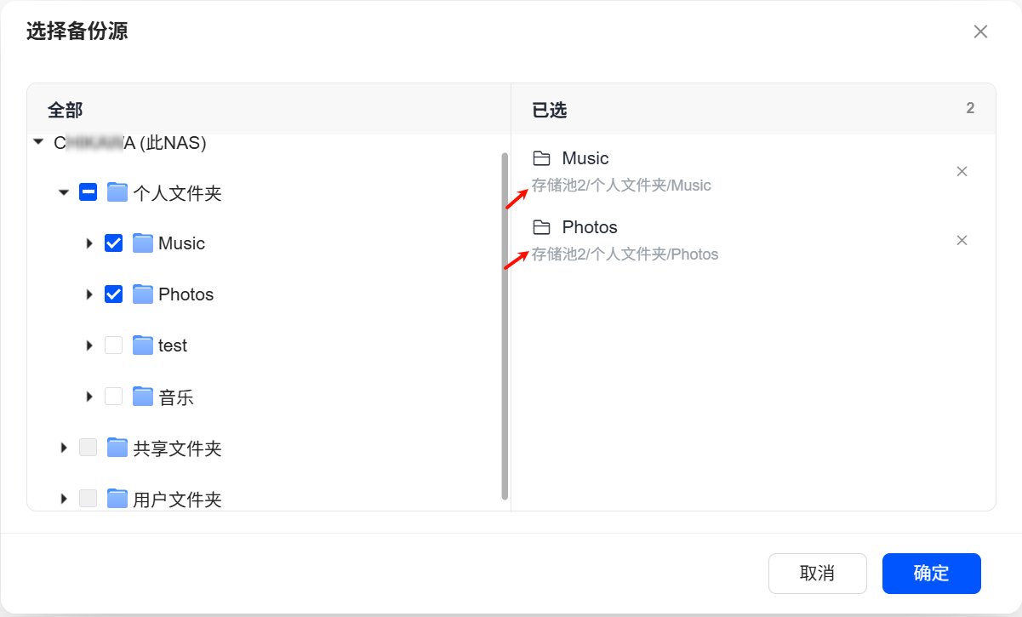
Task: Uncheck the Music folder checkbox
Action: (113, 243)
